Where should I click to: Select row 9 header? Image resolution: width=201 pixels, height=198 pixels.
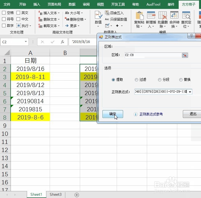click(5, 125)
